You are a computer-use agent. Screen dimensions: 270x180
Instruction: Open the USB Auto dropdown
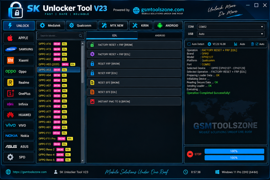pos(231,34)
